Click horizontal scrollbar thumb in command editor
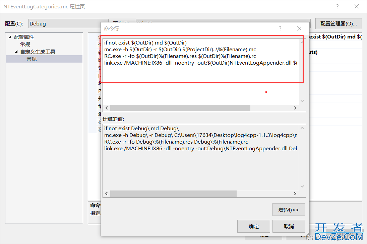The height and width of the screenshot is (244, 367). [180, 108]
